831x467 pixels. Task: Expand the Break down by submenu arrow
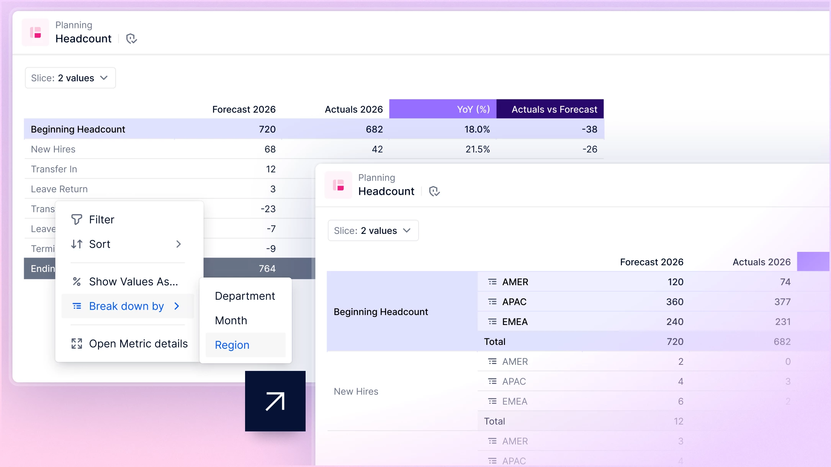coord(177,306)
